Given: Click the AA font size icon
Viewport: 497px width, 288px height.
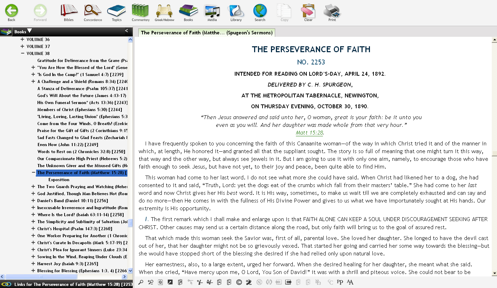Looking at the screenshot, I should tap(350, 282).
